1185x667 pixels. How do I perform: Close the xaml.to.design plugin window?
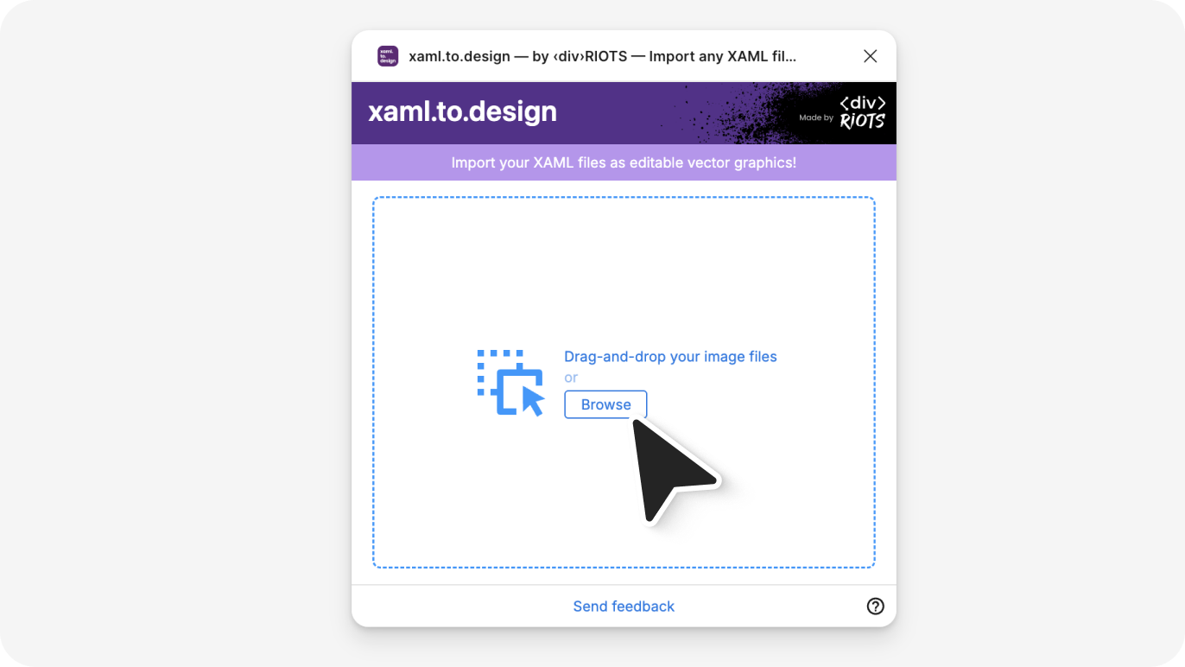point(870,56)
